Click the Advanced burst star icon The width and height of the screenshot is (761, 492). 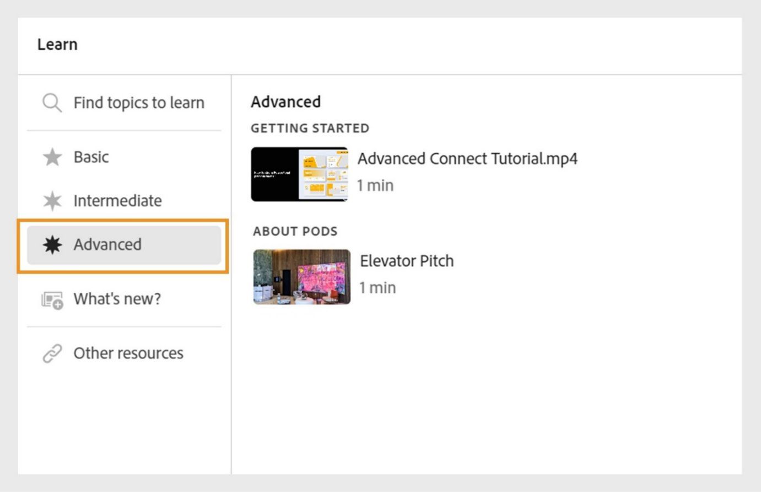52,244
